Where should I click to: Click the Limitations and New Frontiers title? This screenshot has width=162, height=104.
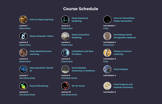pyautogui.click(x=83, y=53)
